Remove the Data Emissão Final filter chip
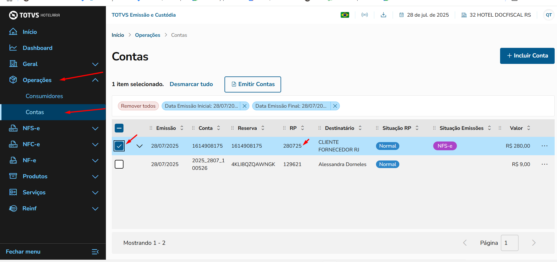The height and width of the screenshot is (262, 557). (x=335, y=106)
